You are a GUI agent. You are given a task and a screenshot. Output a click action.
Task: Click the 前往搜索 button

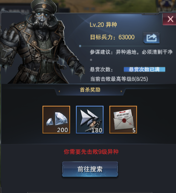coord(90,169)
